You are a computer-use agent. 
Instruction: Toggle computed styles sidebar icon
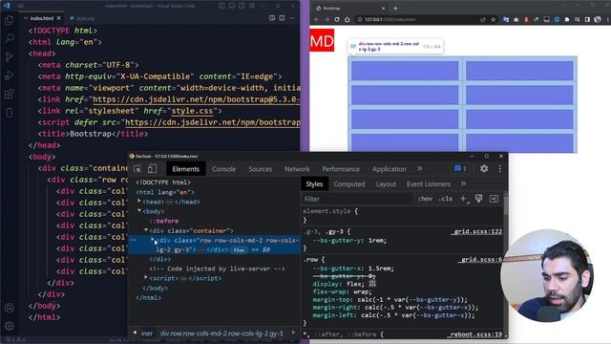click(x=494, y=199)
